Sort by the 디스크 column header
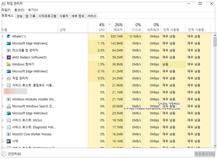 (x=134, y=27)
